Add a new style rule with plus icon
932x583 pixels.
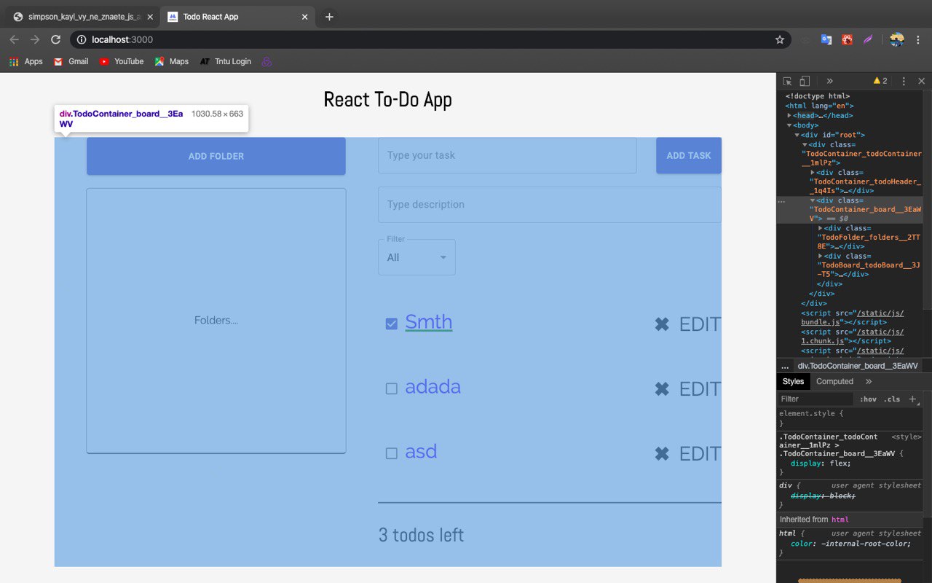[912, 399]
